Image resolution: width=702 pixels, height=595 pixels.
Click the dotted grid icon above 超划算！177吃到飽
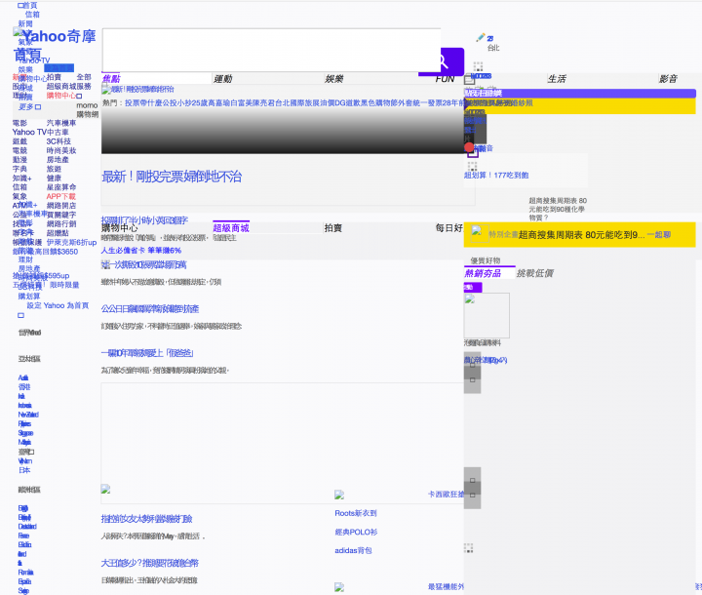472,166
